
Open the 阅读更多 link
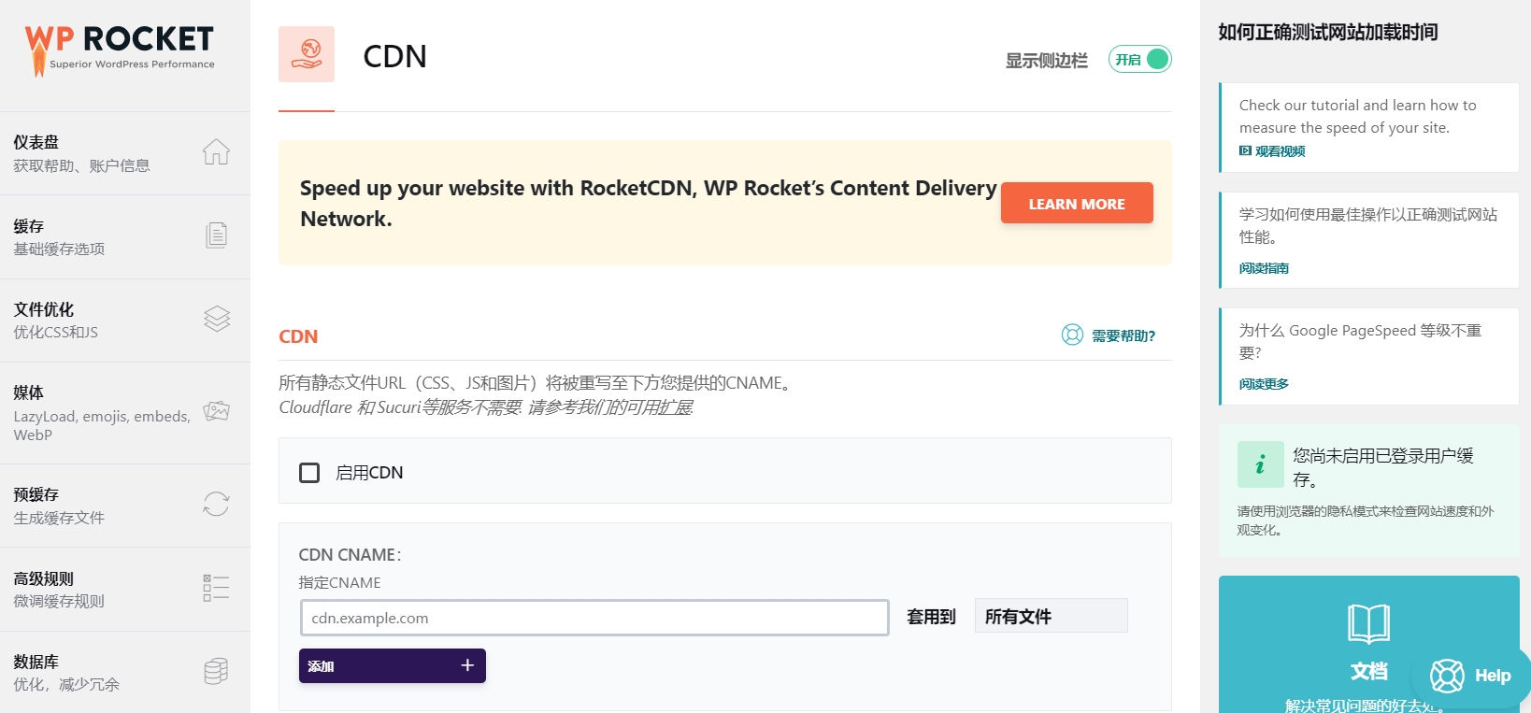(1264, 384)
